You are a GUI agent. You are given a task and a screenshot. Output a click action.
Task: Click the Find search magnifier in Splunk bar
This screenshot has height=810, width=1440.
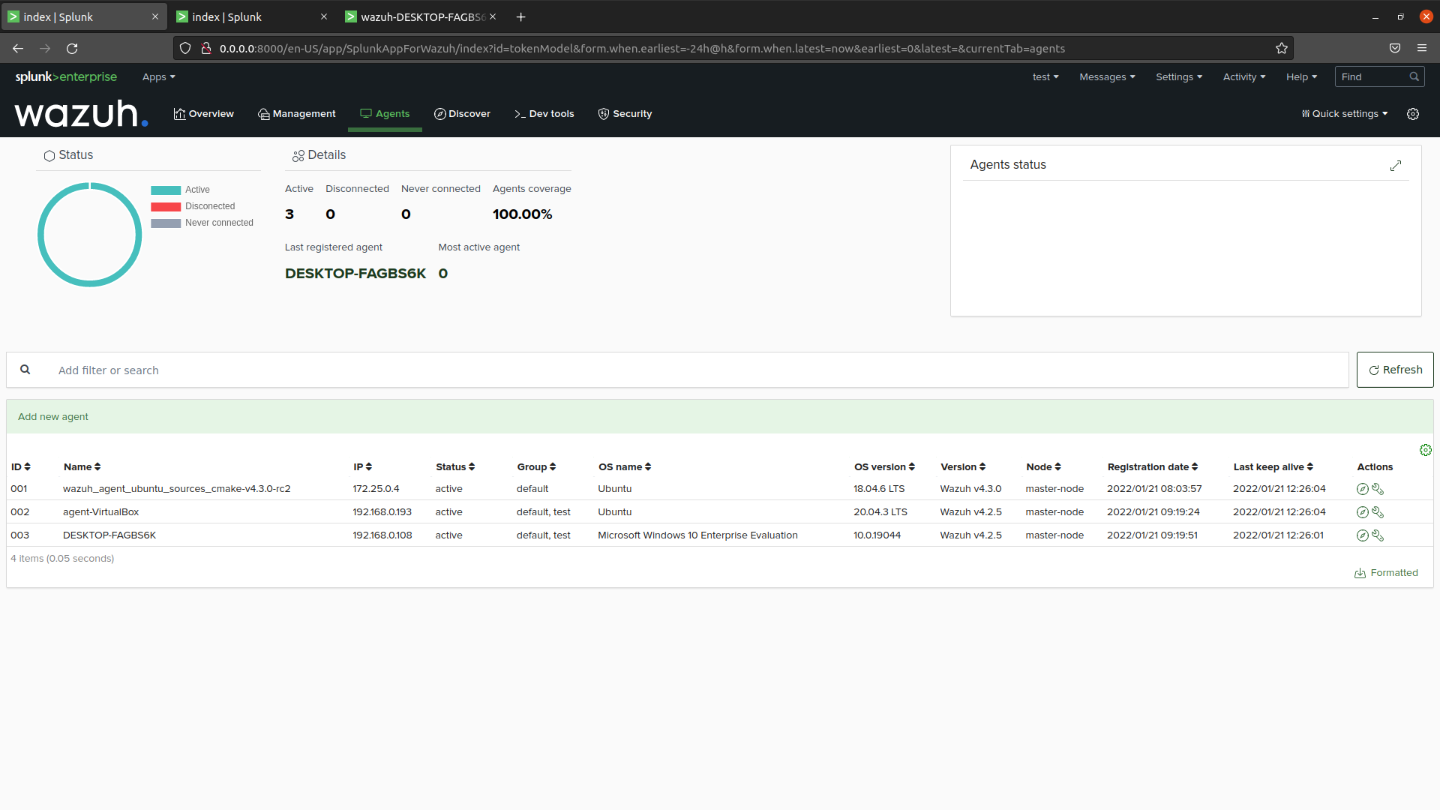pyautogui.click(x=1414, y=76)
